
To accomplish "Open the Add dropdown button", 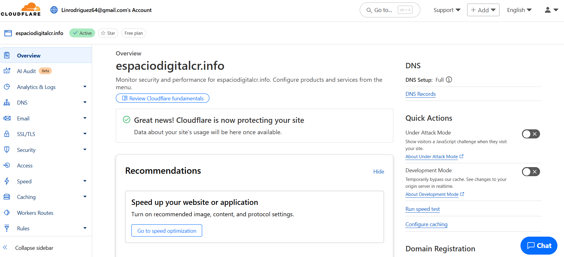I will pyautogui.click(x=483, y=10).
